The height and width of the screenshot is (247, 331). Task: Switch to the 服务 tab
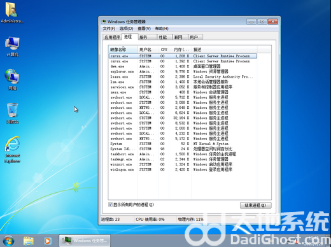coord(148,37)
